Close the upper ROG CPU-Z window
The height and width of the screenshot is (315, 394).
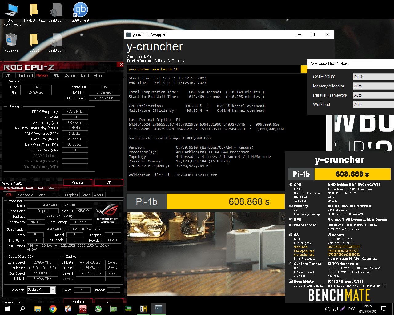tap(121, 64)
